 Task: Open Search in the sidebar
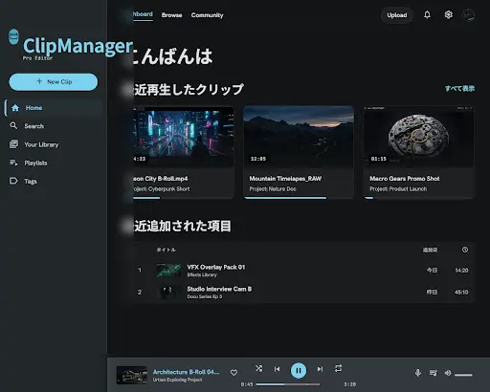[x=54, y=126]
